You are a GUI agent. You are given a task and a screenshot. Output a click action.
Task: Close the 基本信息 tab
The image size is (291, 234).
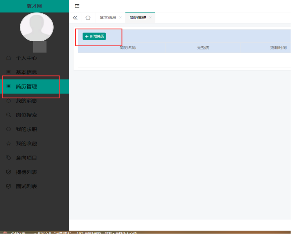[120, 18]
